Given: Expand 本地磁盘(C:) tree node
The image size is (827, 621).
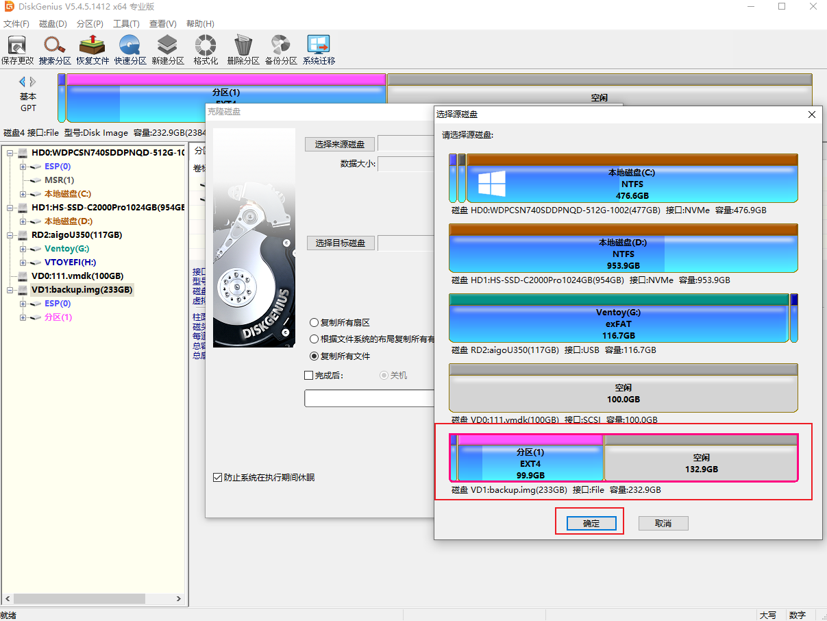Looking at the screenshot, I should [23, 194].
